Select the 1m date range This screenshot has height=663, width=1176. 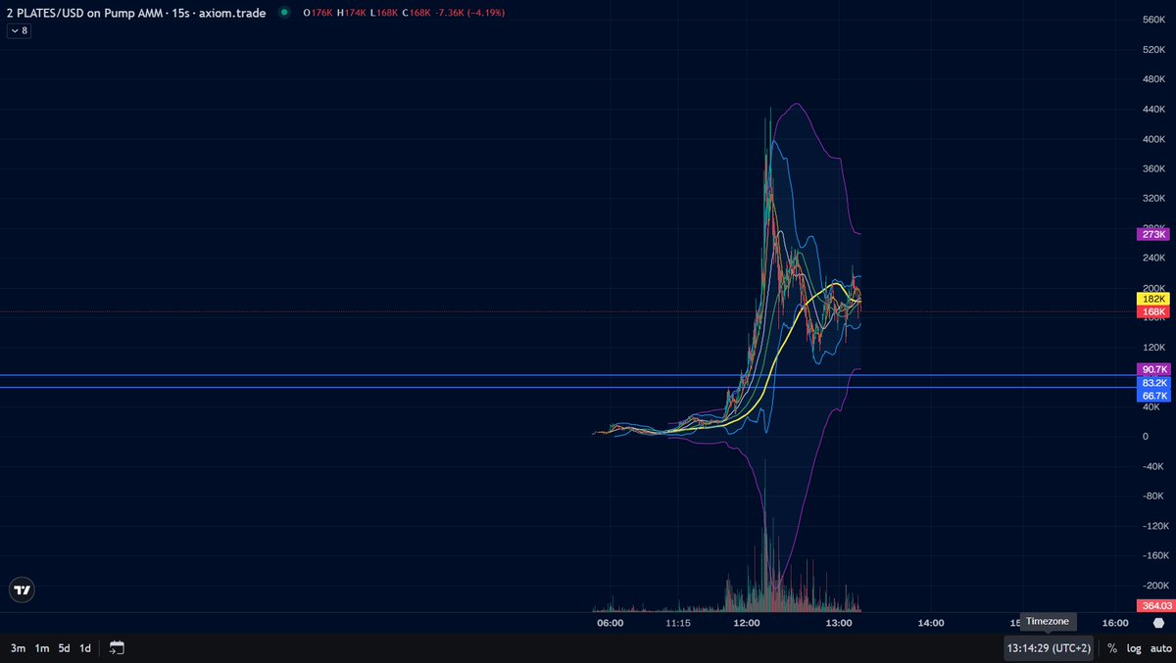[42, 647]
